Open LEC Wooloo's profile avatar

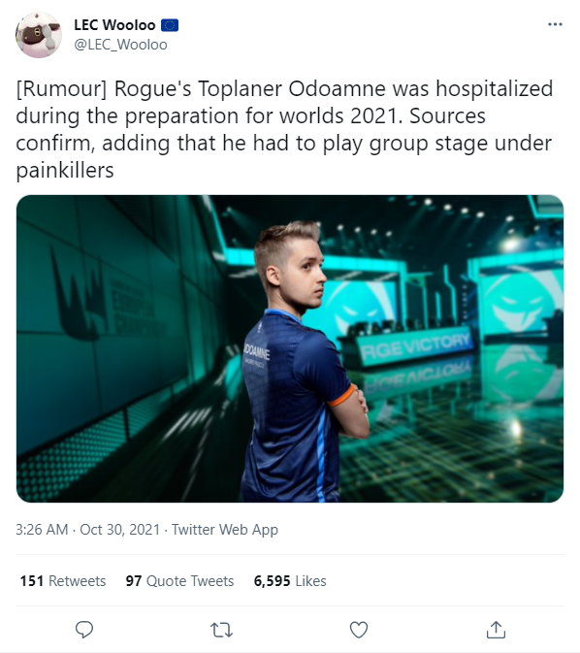39,35
